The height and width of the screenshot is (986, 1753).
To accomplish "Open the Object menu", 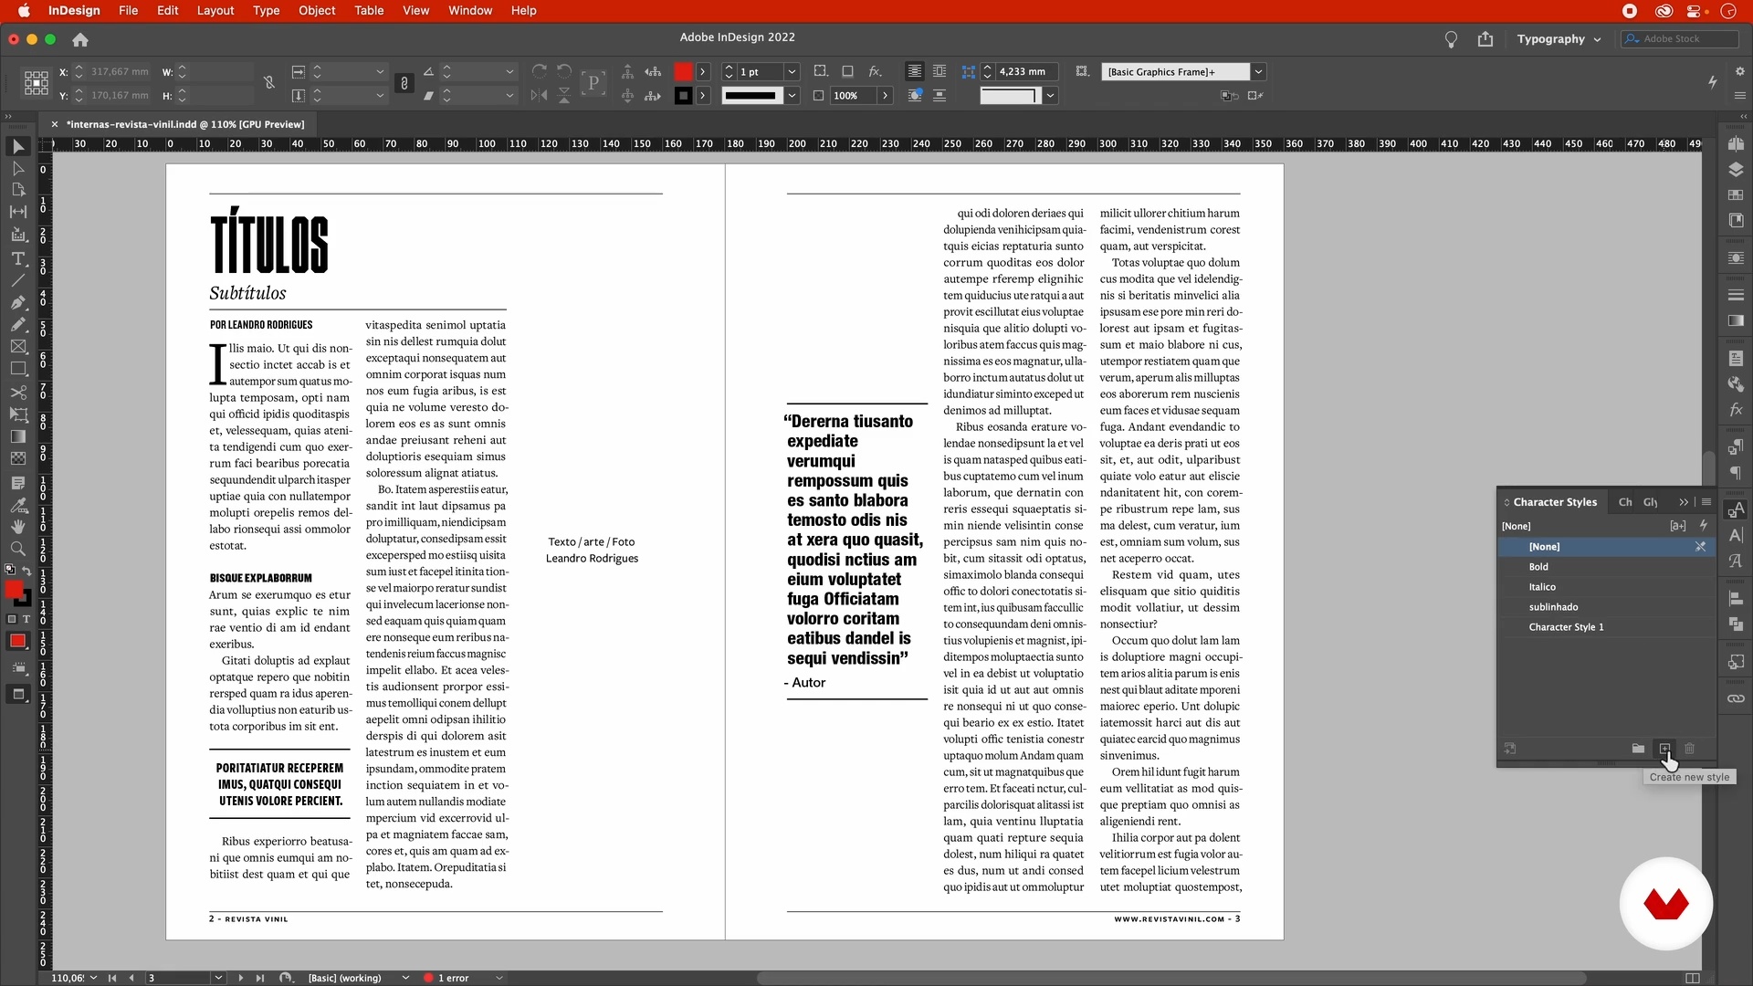I will [x=317, y=11].
